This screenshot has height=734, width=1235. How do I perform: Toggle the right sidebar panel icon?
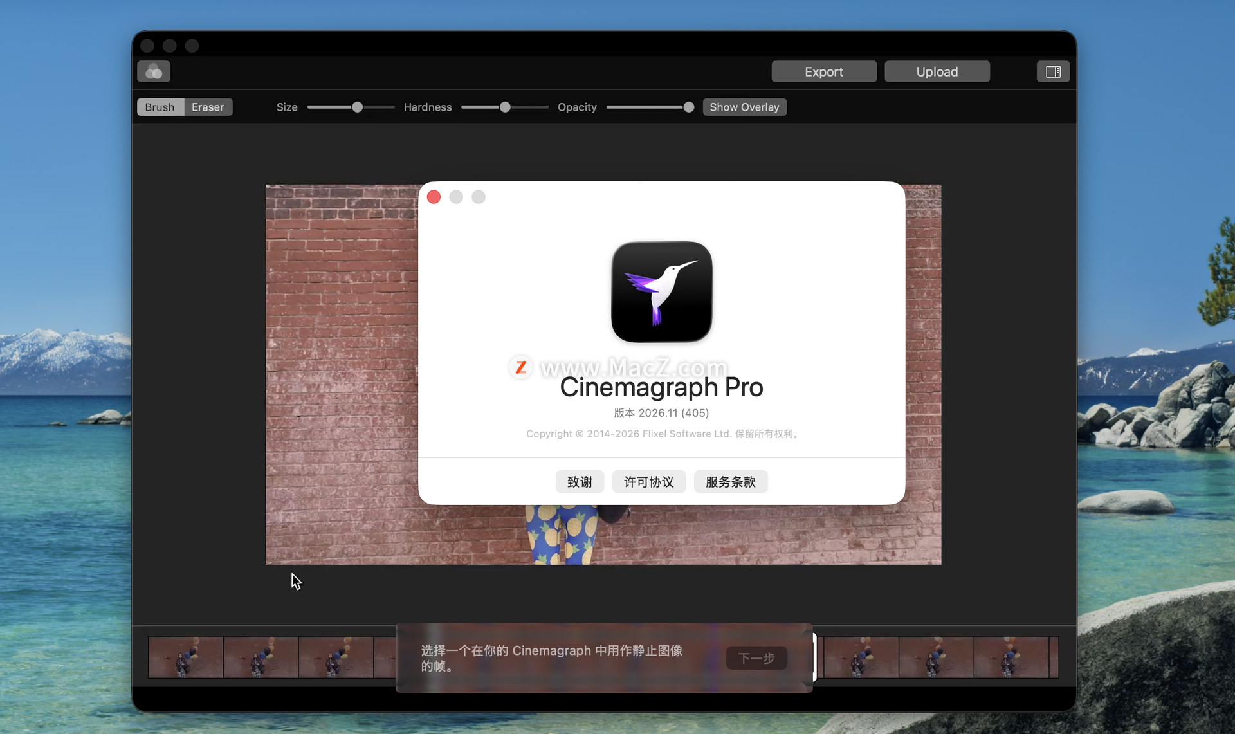(x=1053, y=71)
